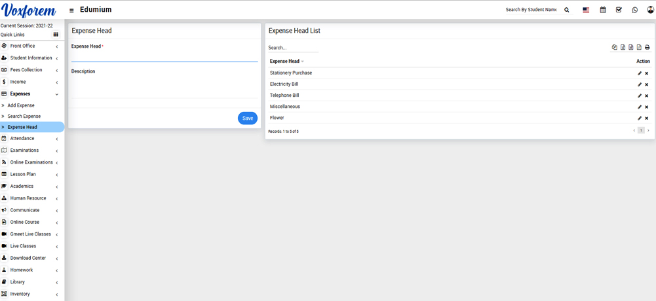Toggle the sidebar hamburger menu
The height and width of the screenshot is (301, 656).
[71, 10]
